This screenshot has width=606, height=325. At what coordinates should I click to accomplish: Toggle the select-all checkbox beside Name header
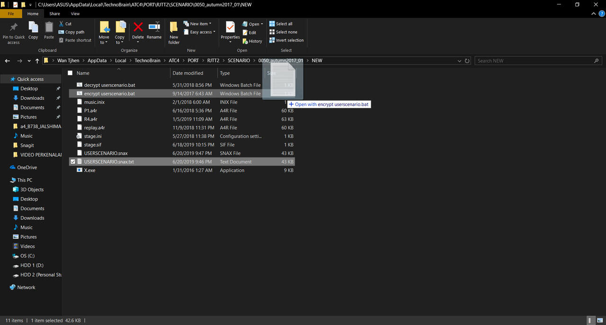pyautogui.click(x=70, y=73)
